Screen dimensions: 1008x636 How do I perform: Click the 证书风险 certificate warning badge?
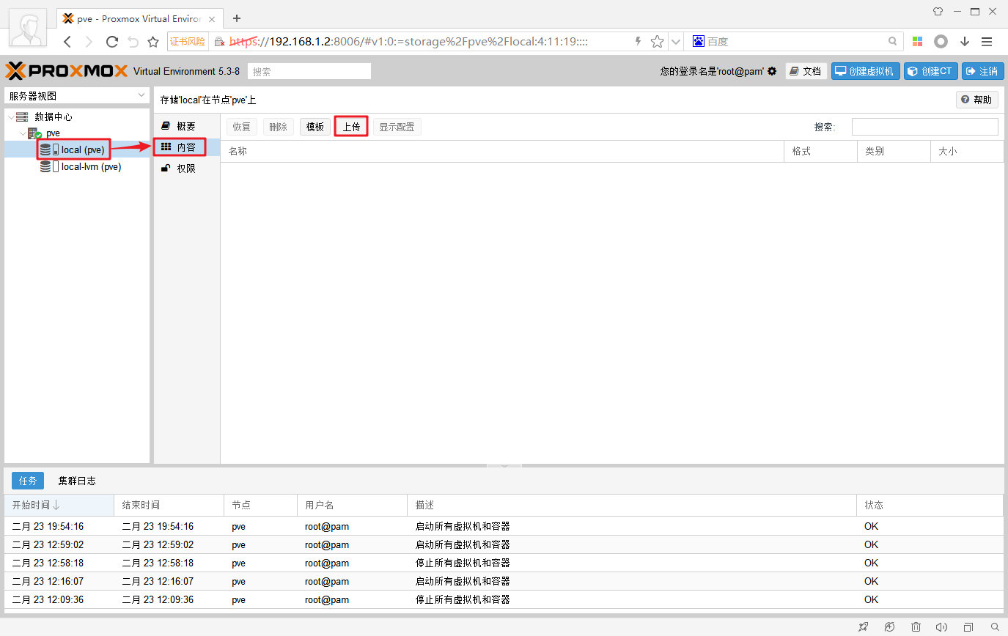[x=188, y=42]
